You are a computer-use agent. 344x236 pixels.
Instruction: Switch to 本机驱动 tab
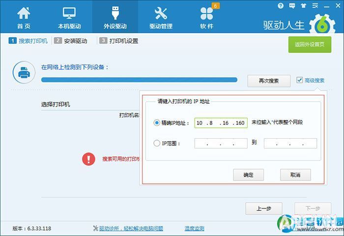click(69, 18)
